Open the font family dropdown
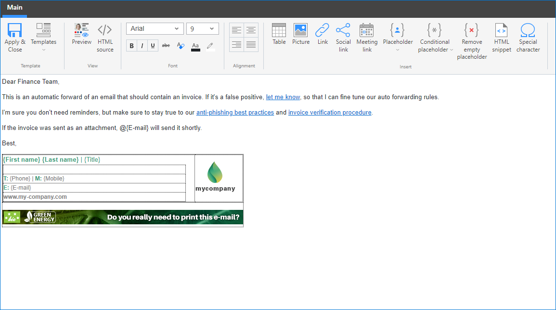The width and height of the screenshot is (556, 310). tap(155, 28)
